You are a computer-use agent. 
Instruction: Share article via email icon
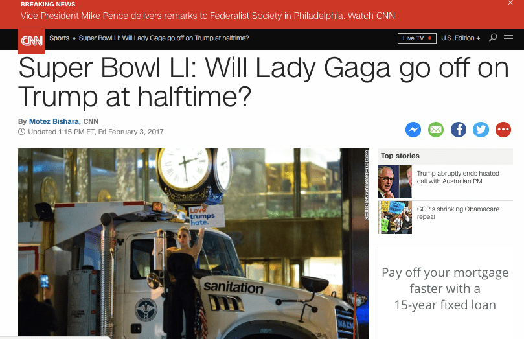pyautogui.click(x=436, y=130)
